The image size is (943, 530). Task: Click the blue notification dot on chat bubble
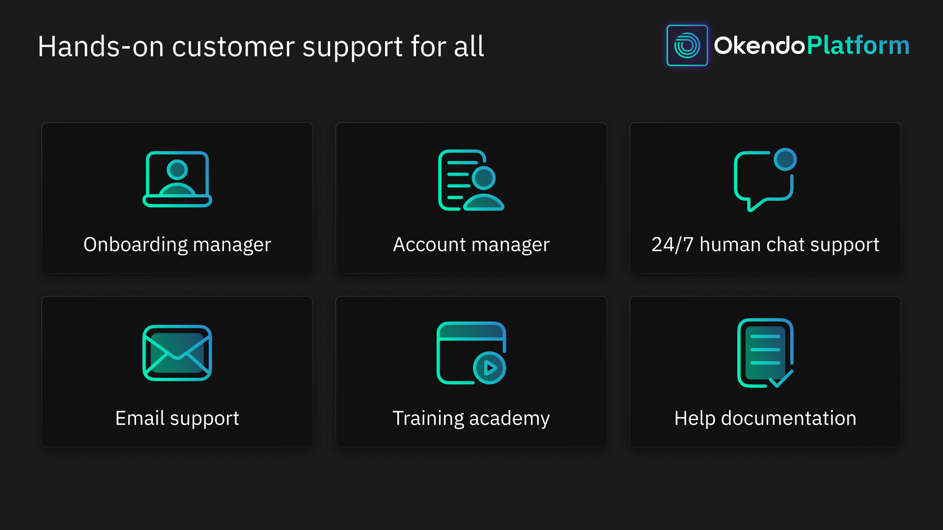[x=785, y=159]
